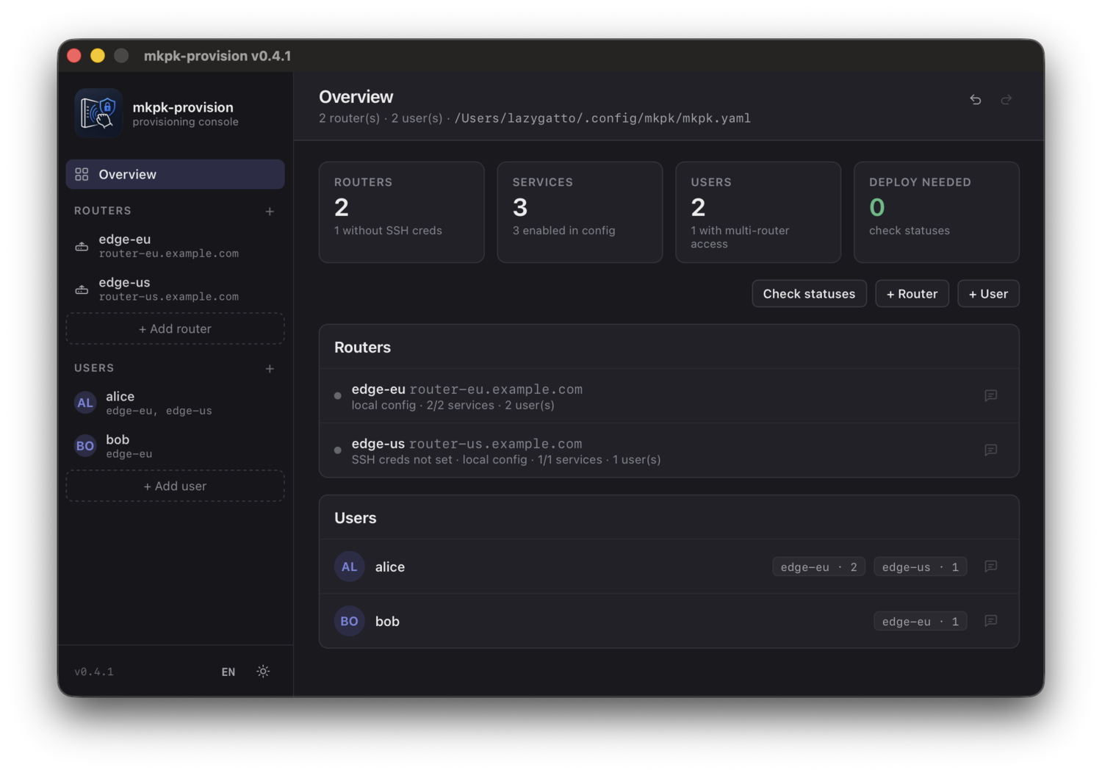Screen dimensions: 1102x773
Task: Click the edge-us router icon in sidebar
Action: pyautogui.click(x=82, y=290)
